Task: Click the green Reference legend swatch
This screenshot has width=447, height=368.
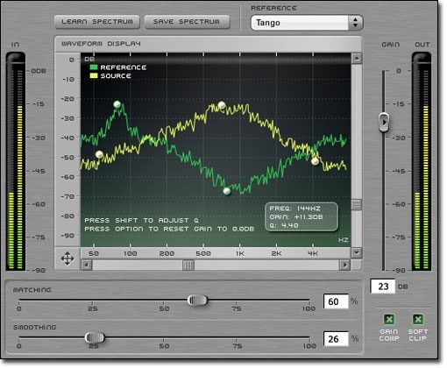Action: click(94, 67)
